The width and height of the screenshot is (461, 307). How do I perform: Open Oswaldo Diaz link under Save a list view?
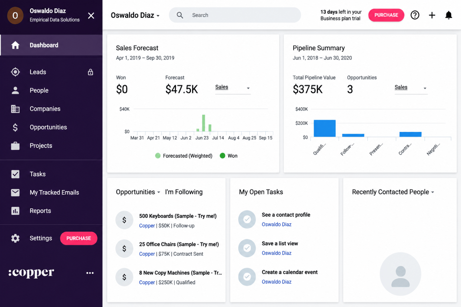point(277,253)
